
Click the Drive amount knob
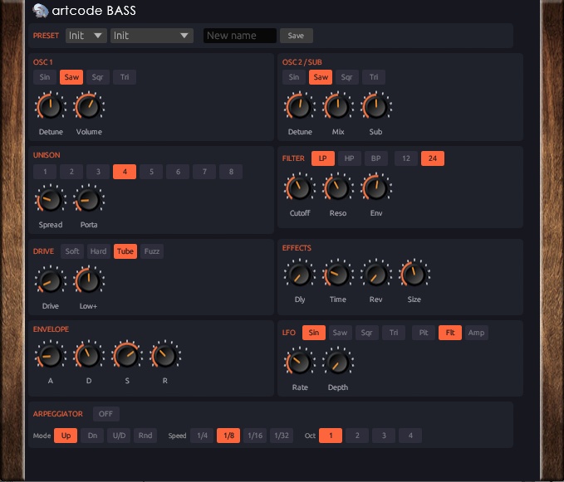[x=51, y=281]
